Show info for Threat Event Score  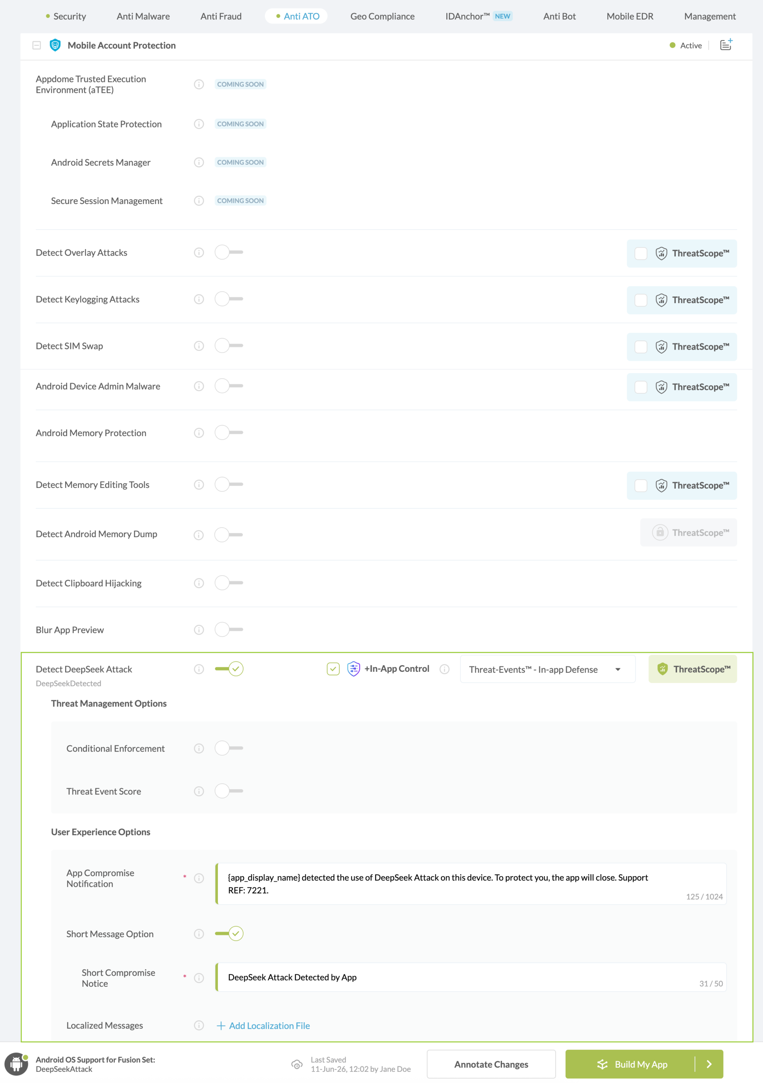[199, 791]
